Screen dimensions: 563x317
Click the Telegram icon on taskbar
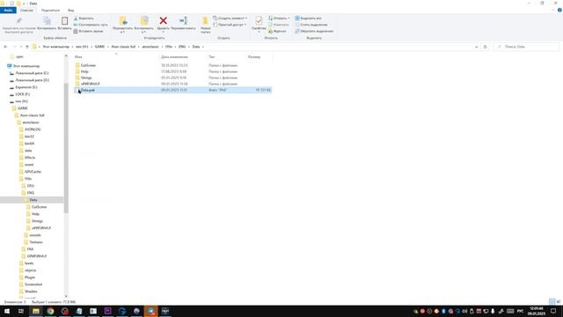(150, 311)
